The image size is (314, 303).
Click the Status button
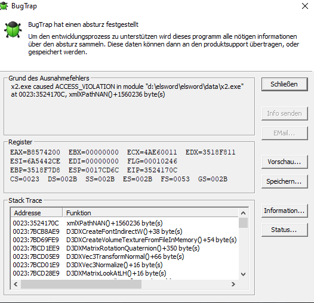click(284, 230)
